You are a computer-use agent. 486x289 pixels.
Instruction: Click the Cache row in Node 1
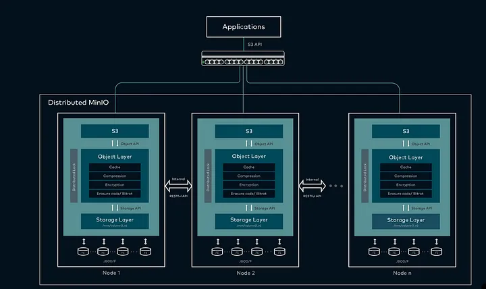pos(115,167)
